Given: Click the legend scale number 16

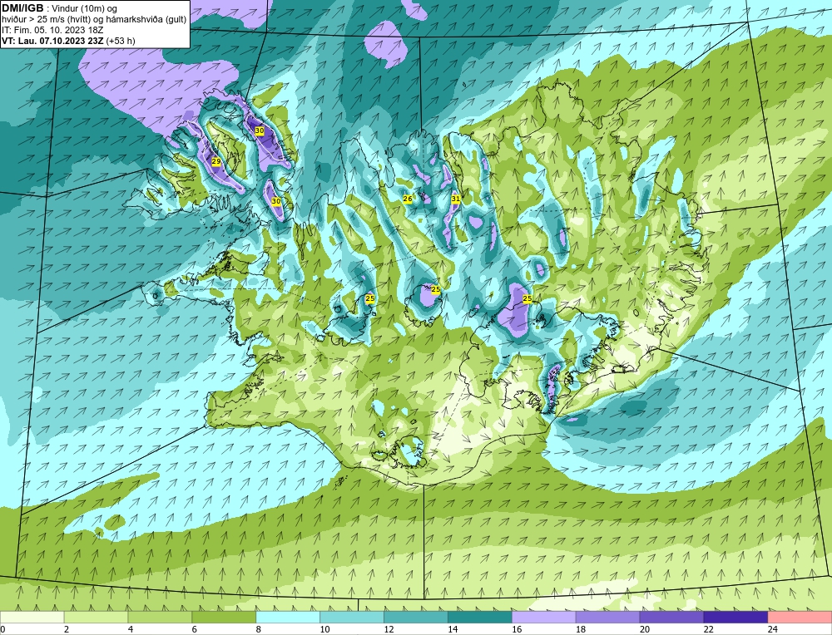Looking at the screenshot, I should [517, 629].
